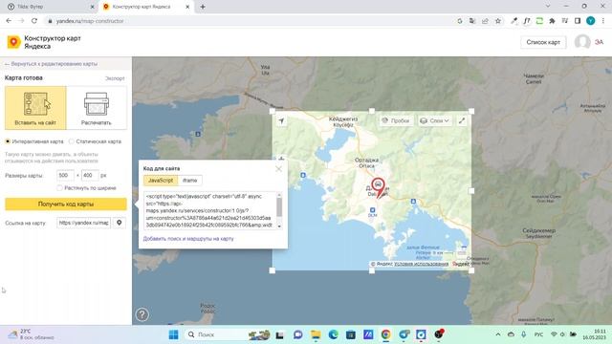Click the map width input field (500)

[x=65, y=175]
